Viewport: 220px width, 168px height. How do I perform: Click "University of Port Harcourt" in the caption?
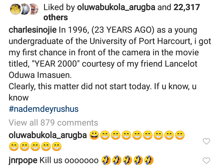pyautogui.click(x=135, y=42)
